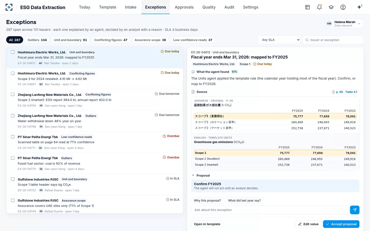This screenshot has width=370, height=231.
Task: Click the graduation cap help icon
Action: [331, 7]
